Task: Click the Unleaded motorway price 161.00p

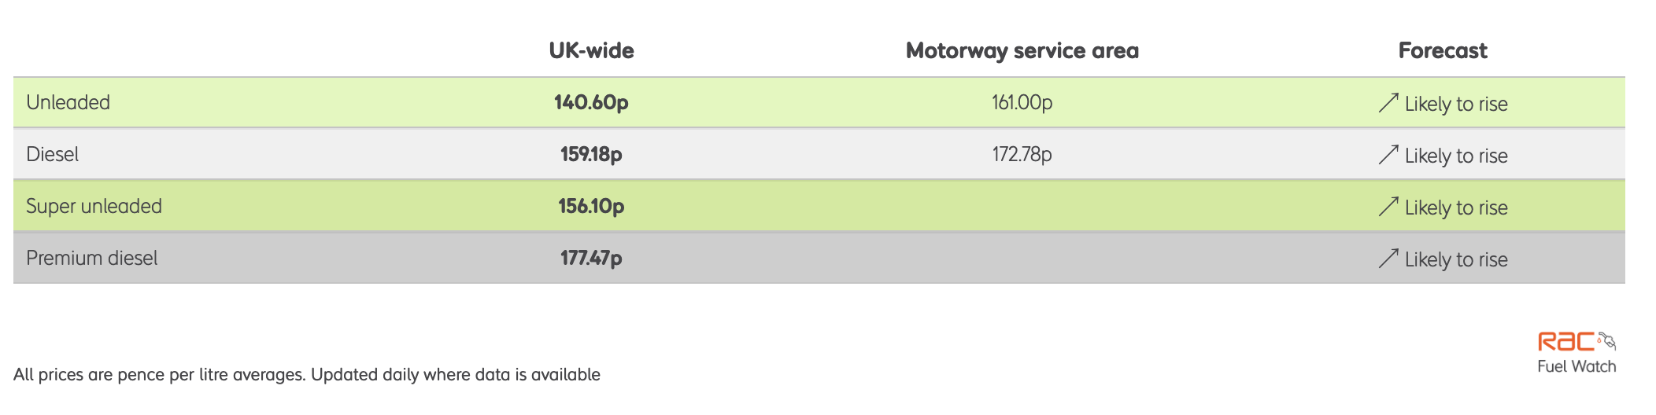Action: click(x=1022, y=103)
